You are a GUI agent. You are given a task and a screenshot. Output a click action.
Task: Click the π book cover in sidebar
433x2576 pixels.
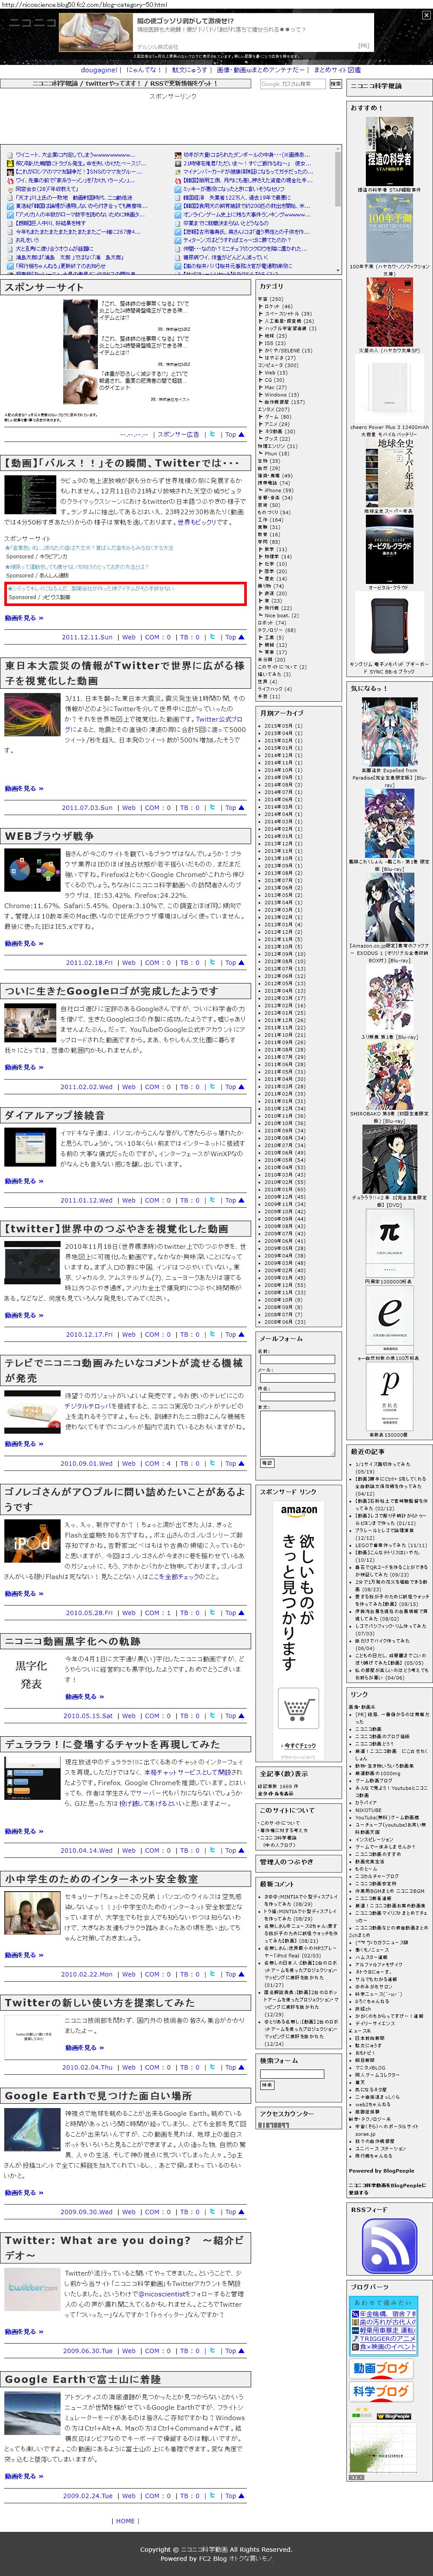(x=389, y=1233)
